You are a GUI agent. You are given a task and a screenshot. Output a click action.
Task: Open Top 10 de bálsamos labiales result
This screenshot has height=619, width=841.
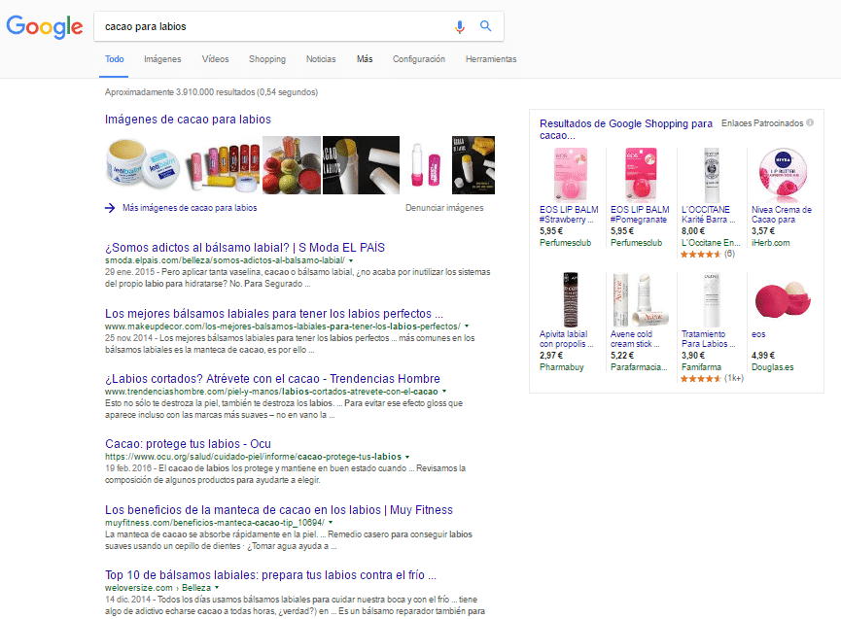[x=270, y=575]
